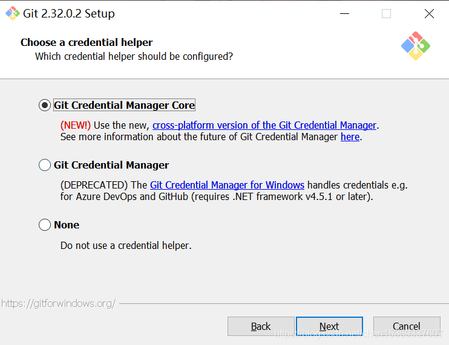Screen dimensions: 449x345
Task: Select Git Credential Manager Core radio button
Action: pyautogui.click(x=45, y=105)
